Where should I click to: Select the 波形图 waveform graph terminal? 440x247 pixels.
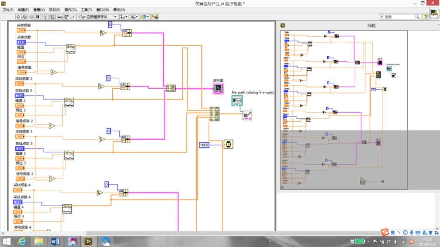point(218,88)
